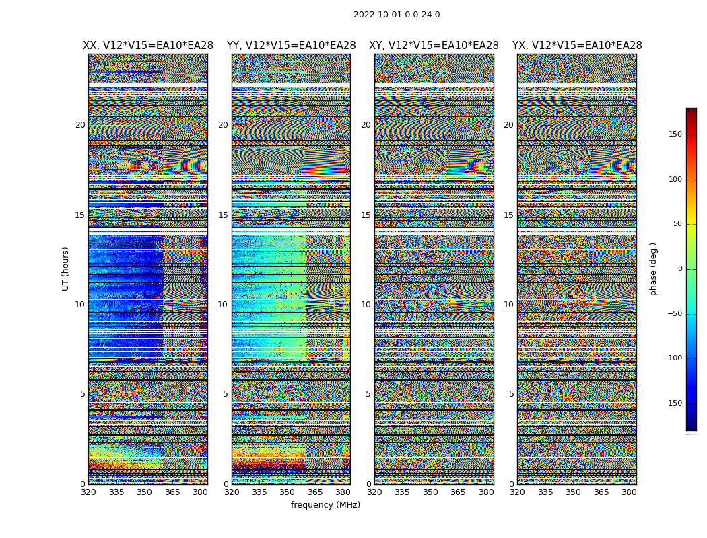Click inside the XY phase spectrogram panel
The image size is (707, 538).
click(x=434, y=269)
